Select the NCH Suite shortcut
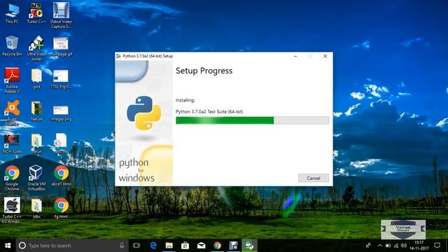The image size is (448, 252). pyautogui.click(x=12, y=143)
